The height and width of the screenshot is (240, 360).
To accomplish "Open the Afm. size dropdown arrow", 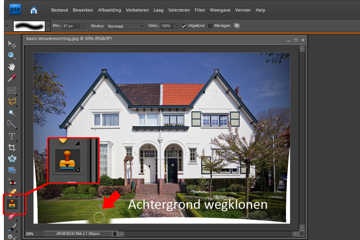I will coord(83,26).
